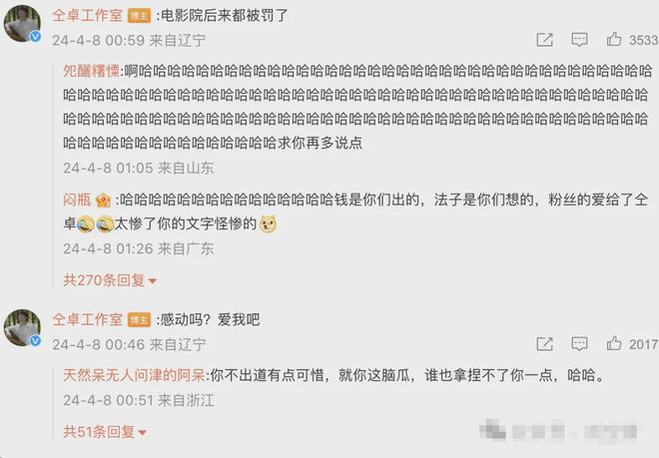This screenshot has width=659, height=458.
Task: Share the '电影院后来都被罚了' comment
Action: 545,40
